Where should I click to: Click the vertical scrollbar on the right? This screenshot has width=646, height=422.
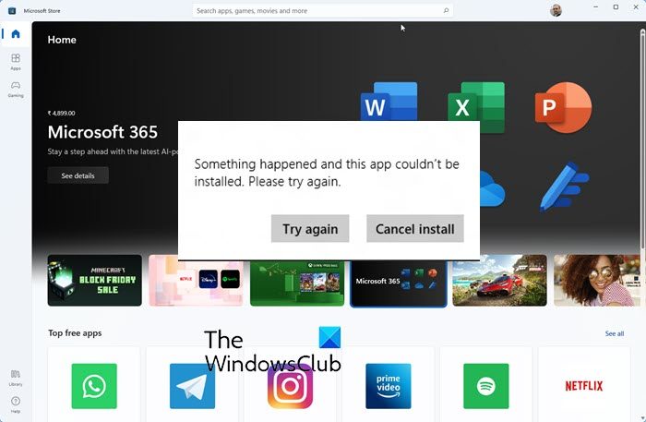click(642, 140)
